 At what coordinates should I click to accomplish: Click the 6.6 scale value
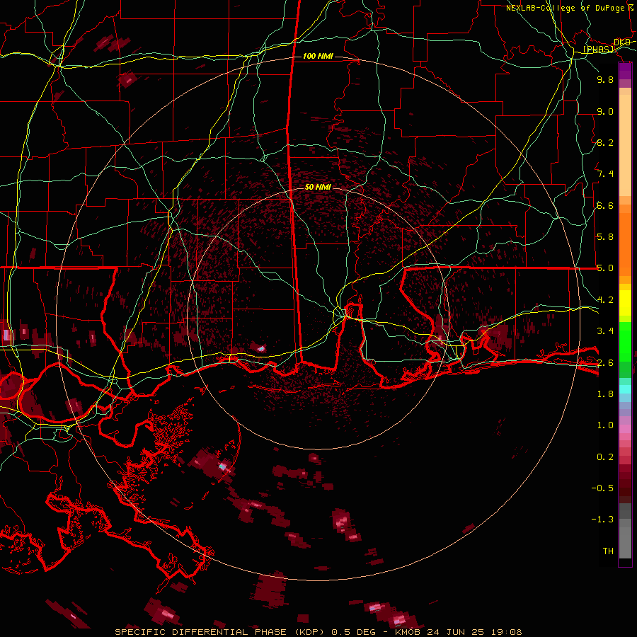pos(605,205)
